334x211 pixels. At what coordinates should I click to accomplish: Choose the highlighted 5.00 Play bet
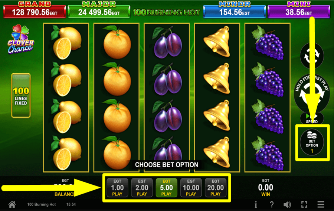pyautogui.click(x=166, y=188)
